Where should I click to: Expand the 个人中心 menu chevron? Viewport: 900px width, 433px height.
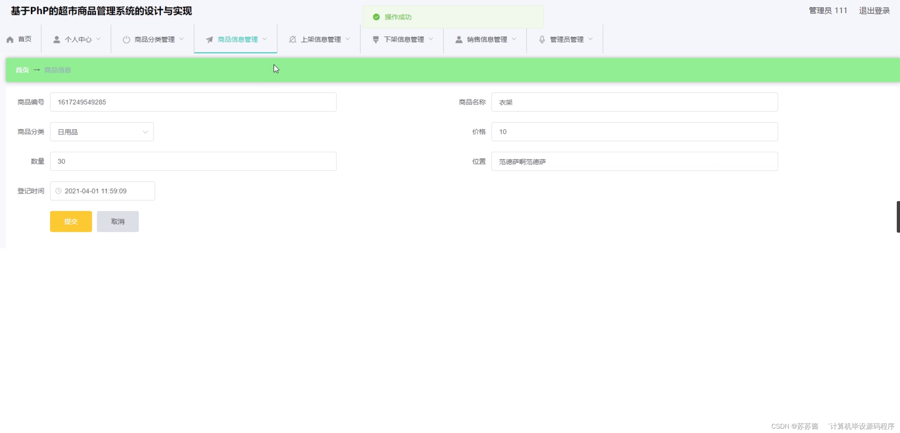pyautogui.click(x=99, y=39)
